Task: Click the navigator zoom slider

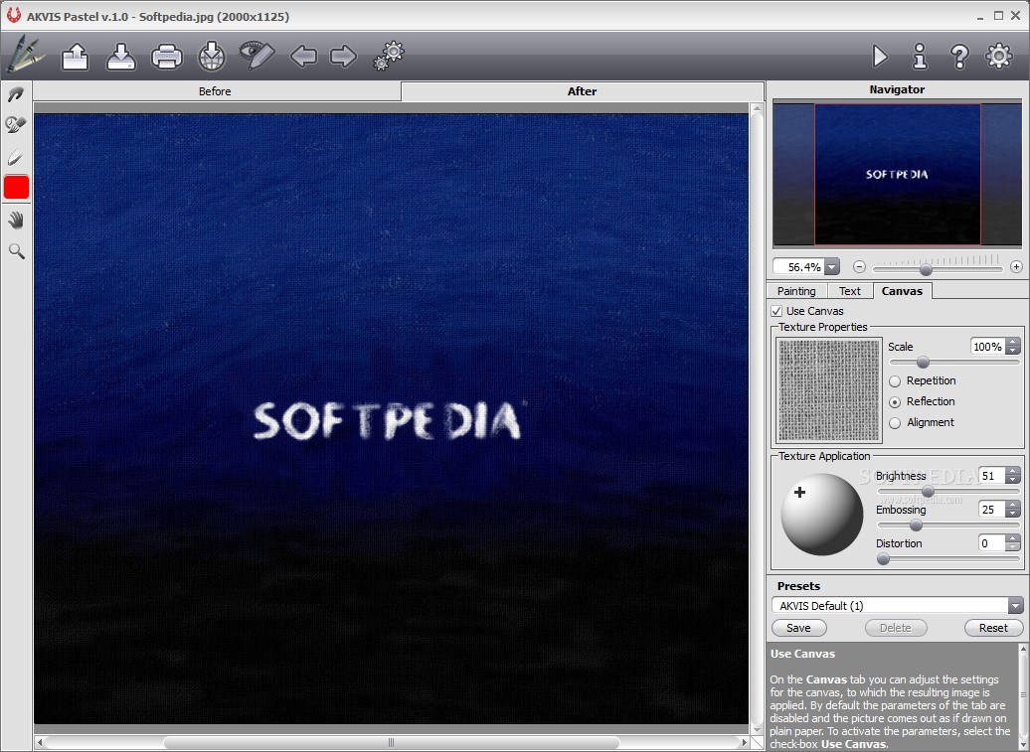Action: coord(938,269)
